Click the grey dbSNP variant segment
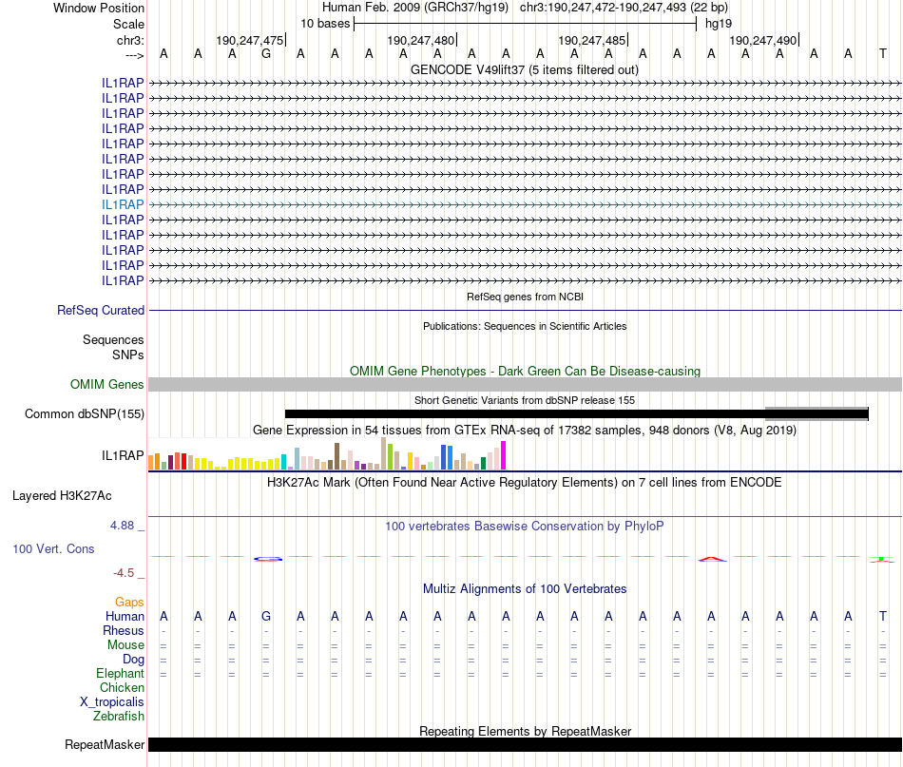Screen dimensions: 903x767 coord(817,414)
